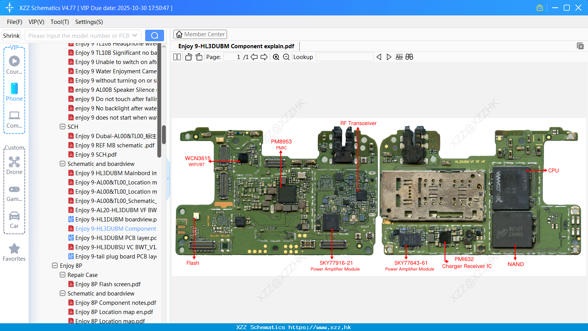
Task: Open the Drone category
Action: coord(14,165)
